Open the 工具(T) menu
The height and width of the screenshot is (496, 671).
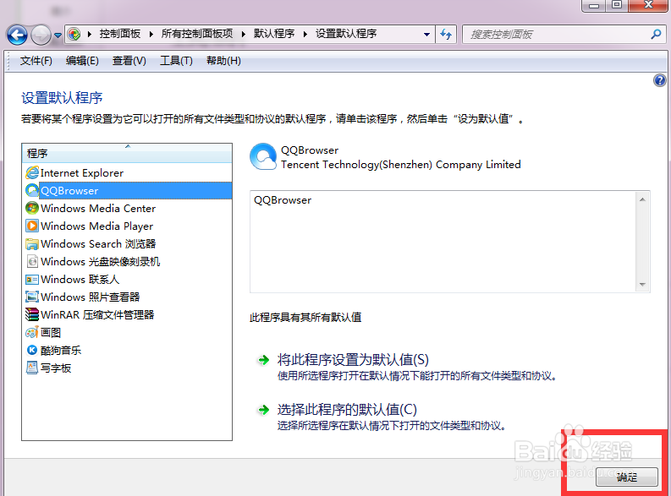coord(176,61)
